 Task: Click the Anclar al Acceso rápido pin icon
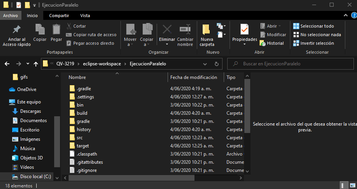coord(16,30)
